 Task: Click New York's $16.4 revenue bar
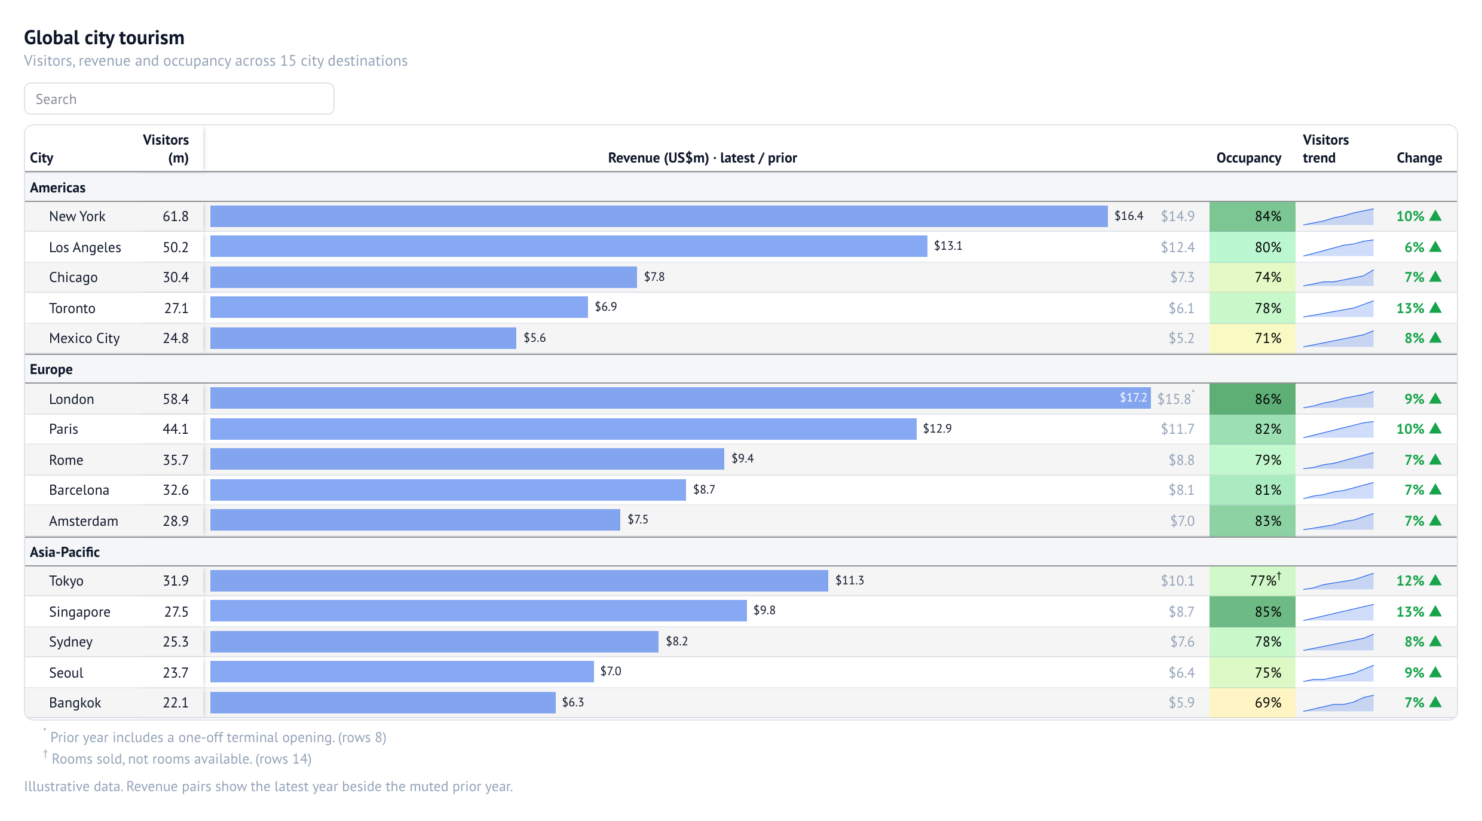click(x=659, y=216)
